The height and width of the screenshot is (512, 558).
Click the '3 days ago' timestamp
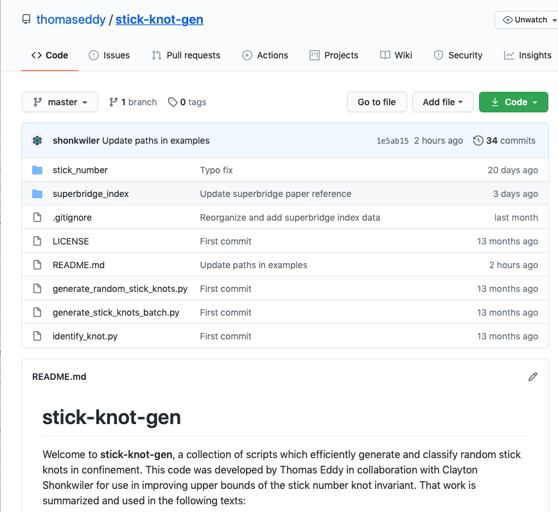[x=515, y=194]
